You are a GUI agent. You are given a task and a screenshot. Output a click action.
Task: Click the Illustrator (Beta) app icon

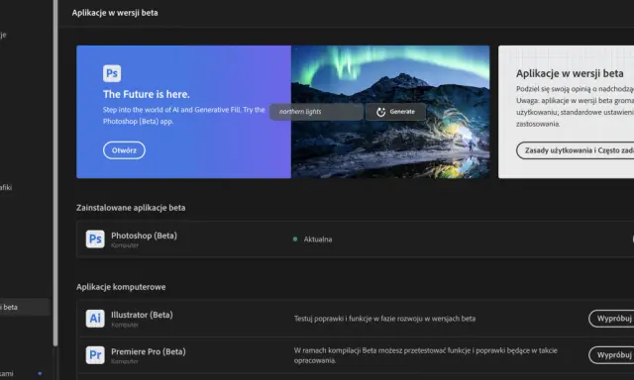pyautogui.click(x=95, y=319)
